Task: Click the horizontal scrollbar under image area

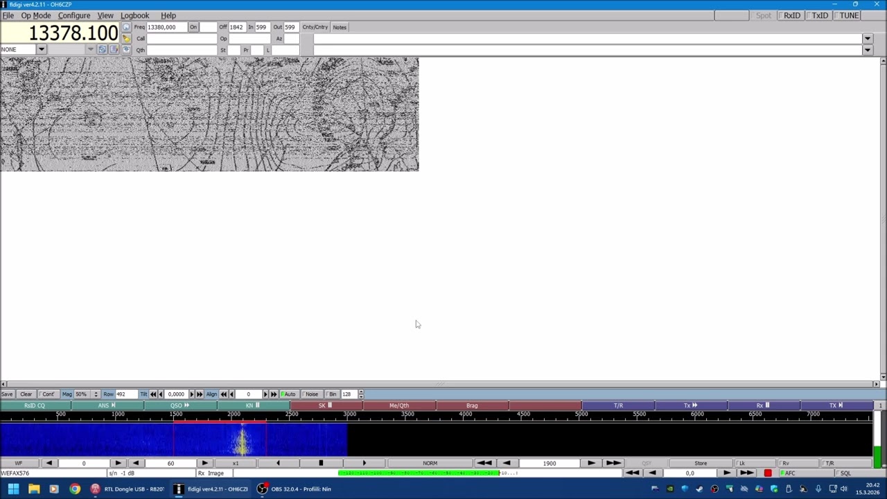Action: pos(440,384)
